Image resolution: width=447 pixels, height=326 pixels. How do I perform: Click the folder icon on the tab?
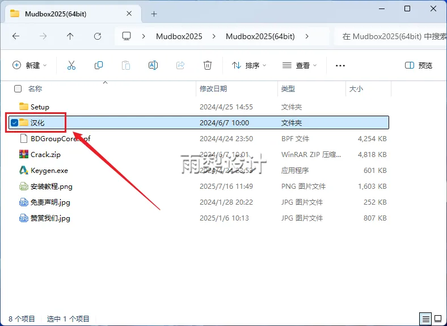[15, 14]
